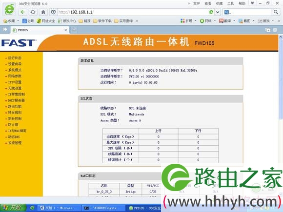Open the 工具 menu in menu bar
Image resolution: width=283 pixels, height=212 pixels.
point(230,3)
